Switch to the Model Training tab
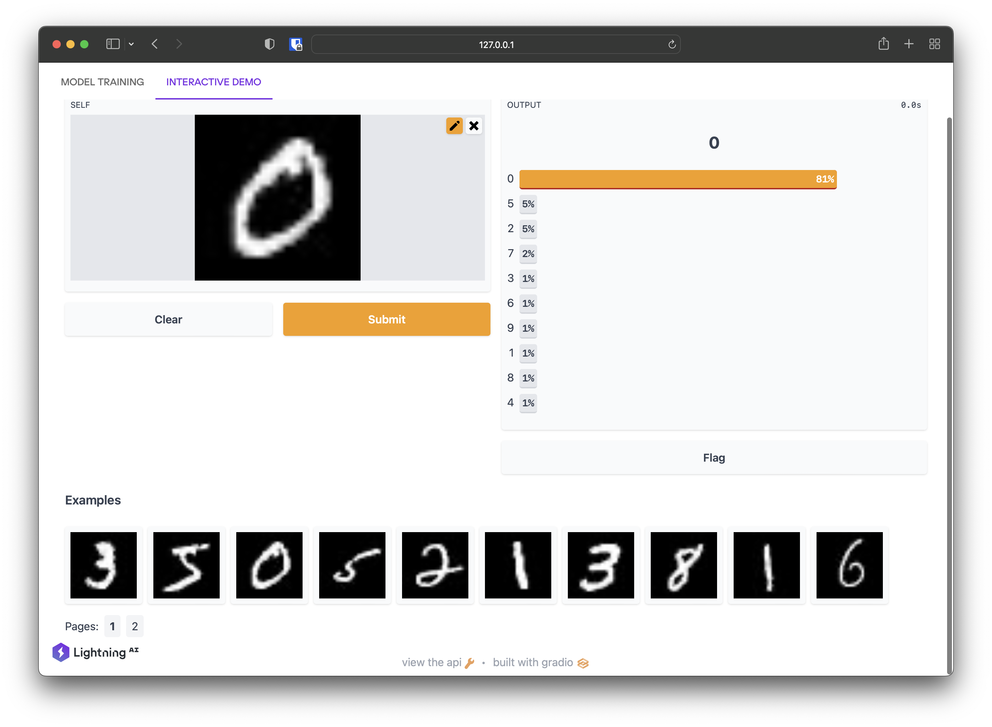 point(103,82)
